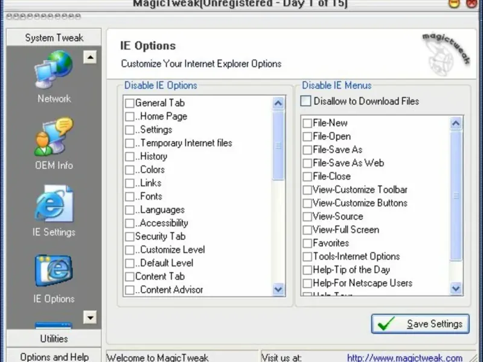This screenshot has height=362, width=483.
Task: Check View-Customize Toolbar option
Action: pyautogui.click(x=307, y=190)
